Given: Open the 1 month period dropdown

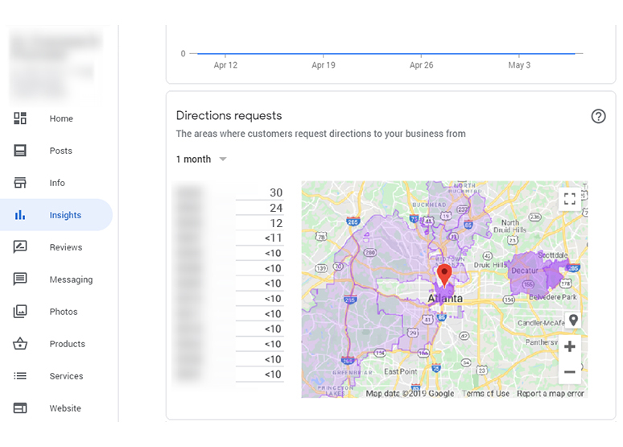Looking at the screenshot, I should pyautogui.click(x=201, y=159).
